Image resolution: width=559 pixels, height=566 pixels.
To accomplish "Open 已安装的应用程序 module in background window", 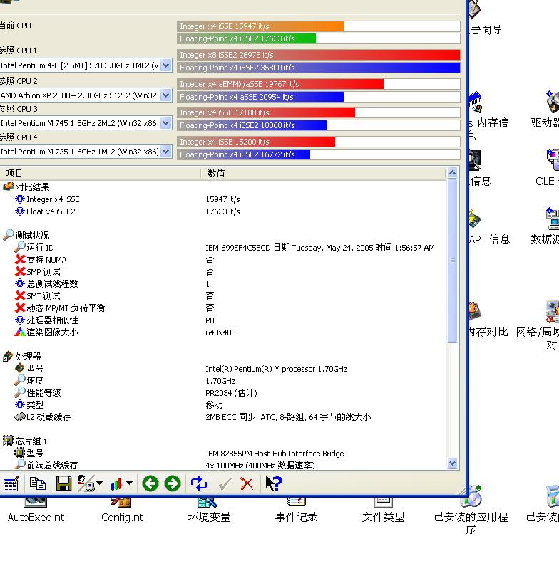I will tap(471, 510).
